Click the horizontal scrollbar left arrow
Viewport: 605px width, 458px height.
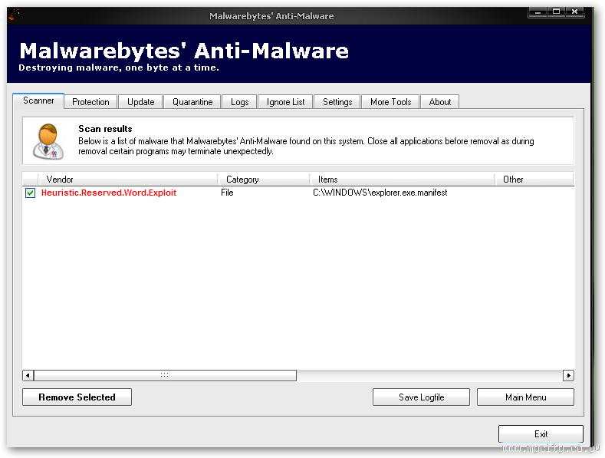[28, 375]
